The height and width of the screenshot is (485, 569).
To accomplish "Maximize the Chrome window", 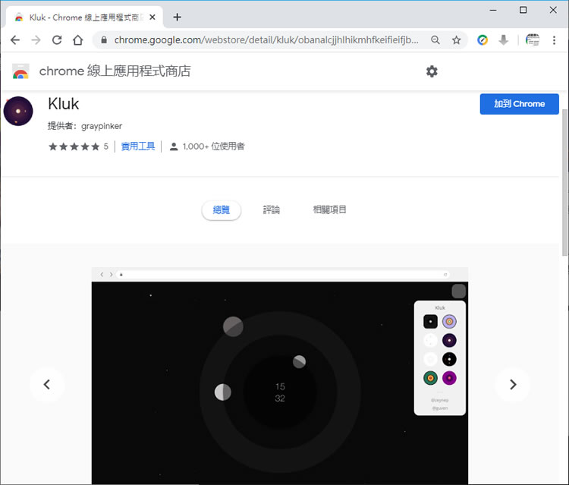I will click(523, 10).
